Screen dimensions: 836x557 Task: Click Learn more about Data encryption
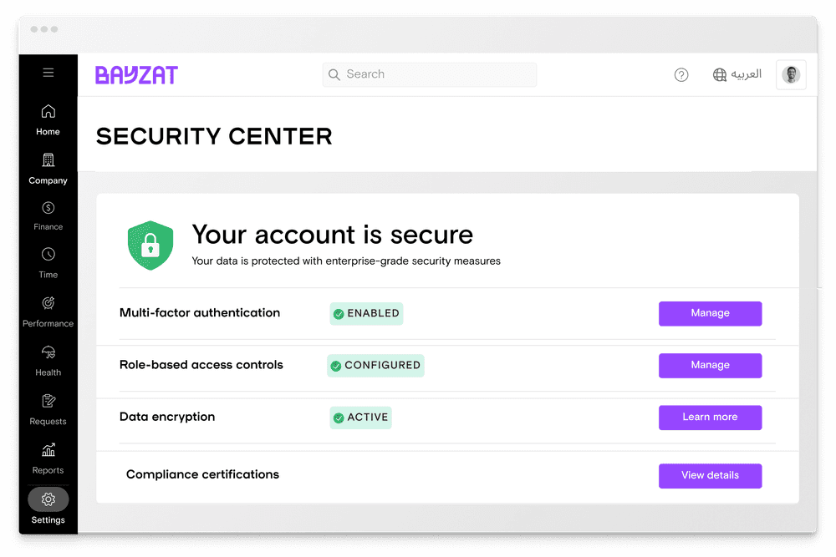710,418
